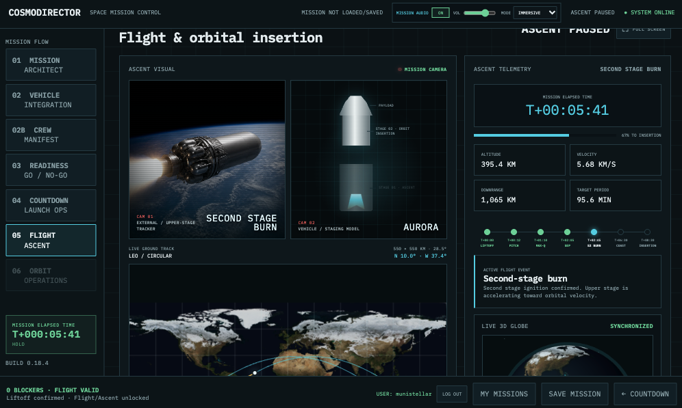Click the Downrange 1,065 KM readout
Screen dimensions: 682x408
[519, 195]
